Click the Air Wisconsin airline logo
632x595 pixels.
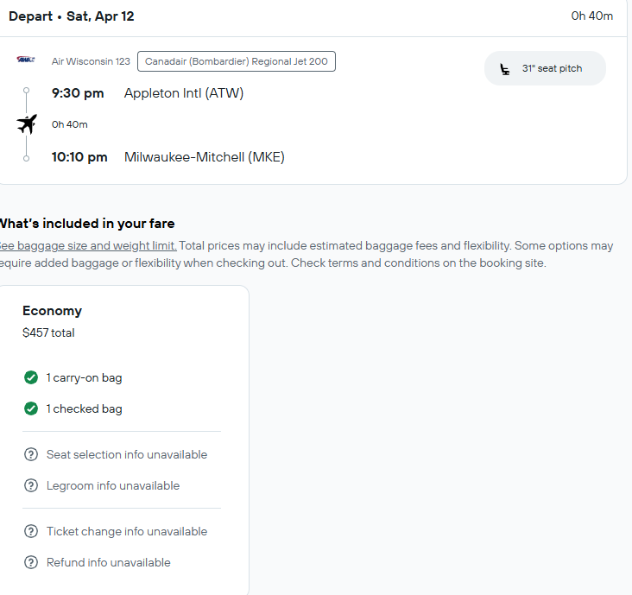pos(26,60)
